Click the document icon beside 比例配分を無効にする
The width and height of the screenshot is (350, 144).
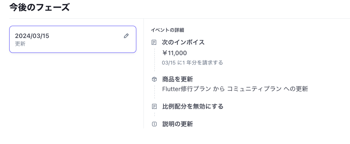click(154, 106)
